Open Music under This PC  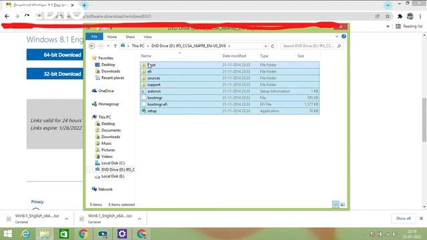click(x=103, y=143)
